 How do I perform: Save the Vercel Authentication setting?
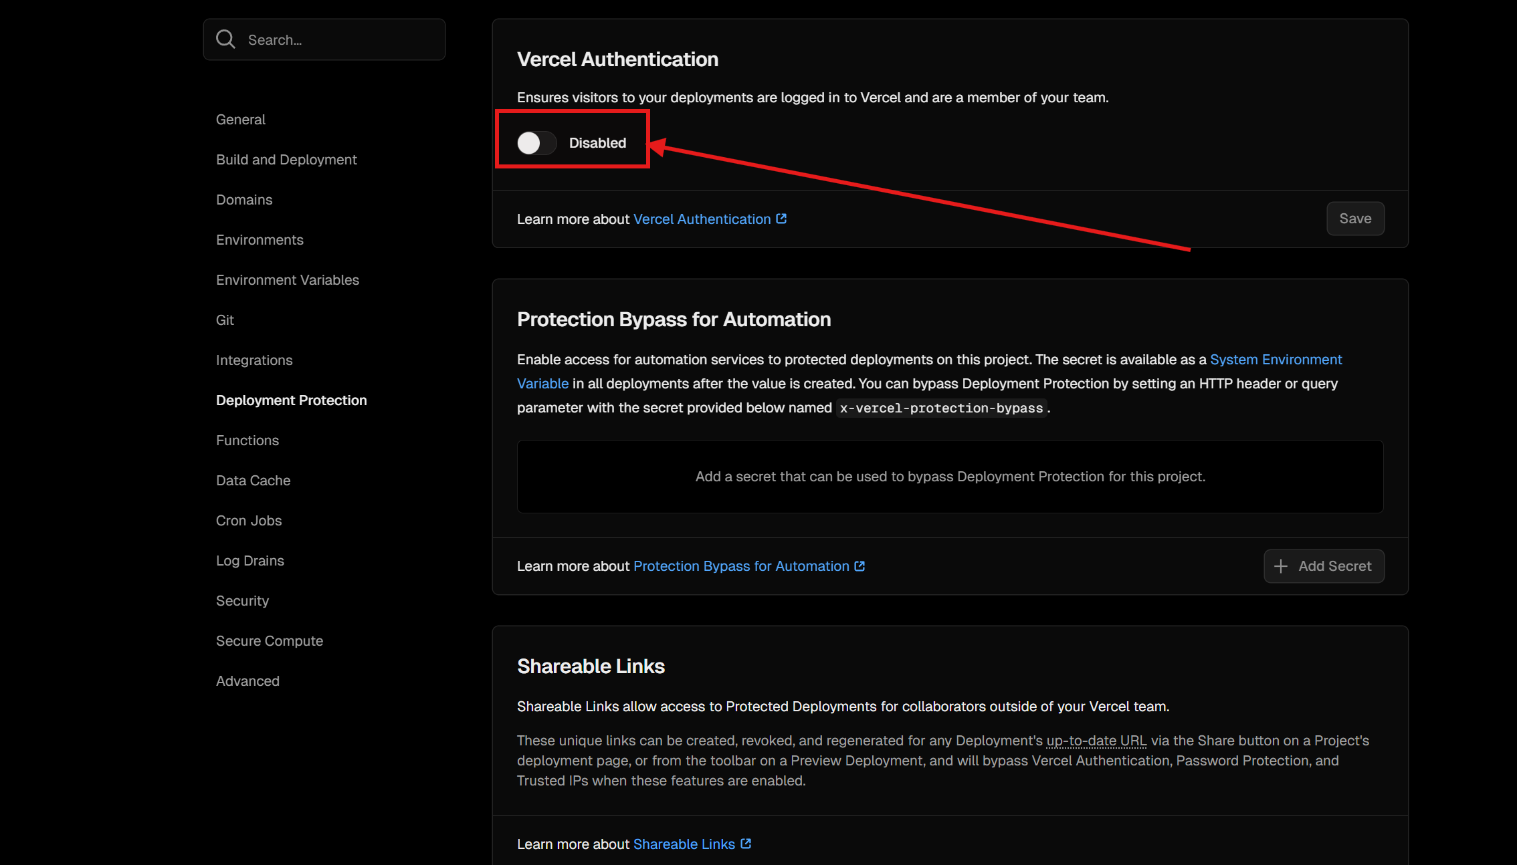[1355, 219]
